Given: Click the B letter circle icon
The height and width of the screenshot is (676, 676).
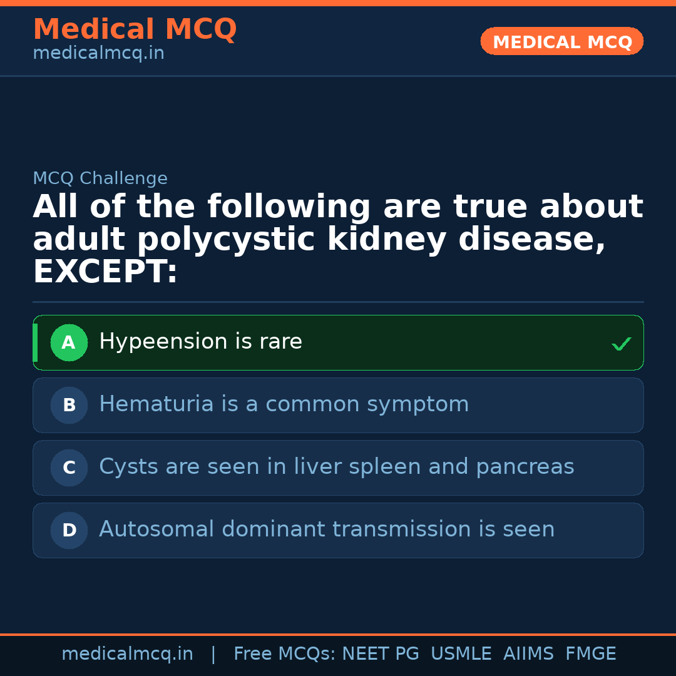Looking at the screenshot, I should (69, 405).
